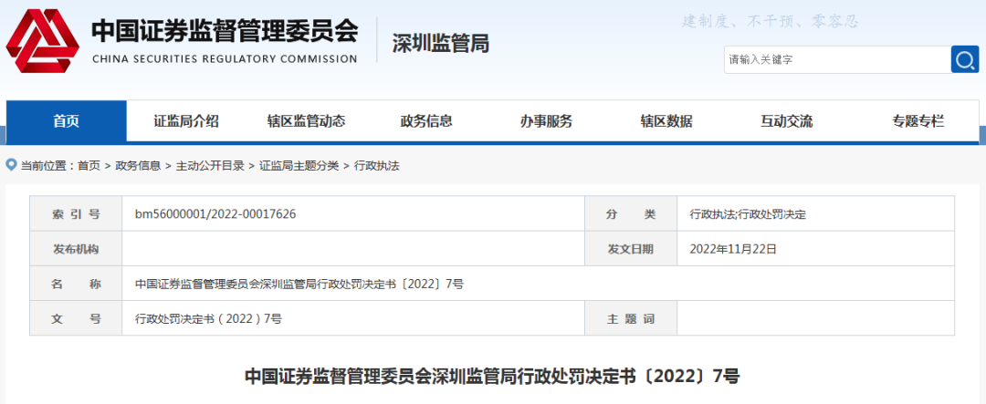Open the 办事服务 menu item
This screenshot has width=986, height=404.
pos(547,121)
